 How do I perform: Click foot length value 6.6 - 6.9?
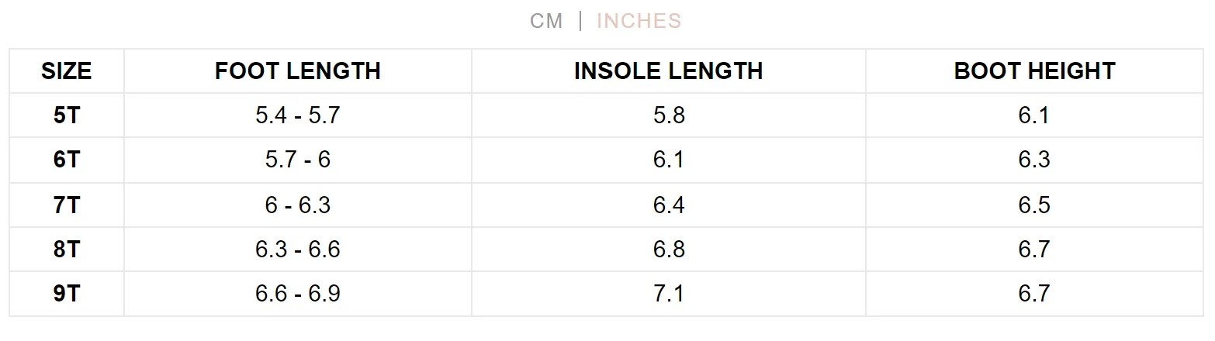pos(298,294)
